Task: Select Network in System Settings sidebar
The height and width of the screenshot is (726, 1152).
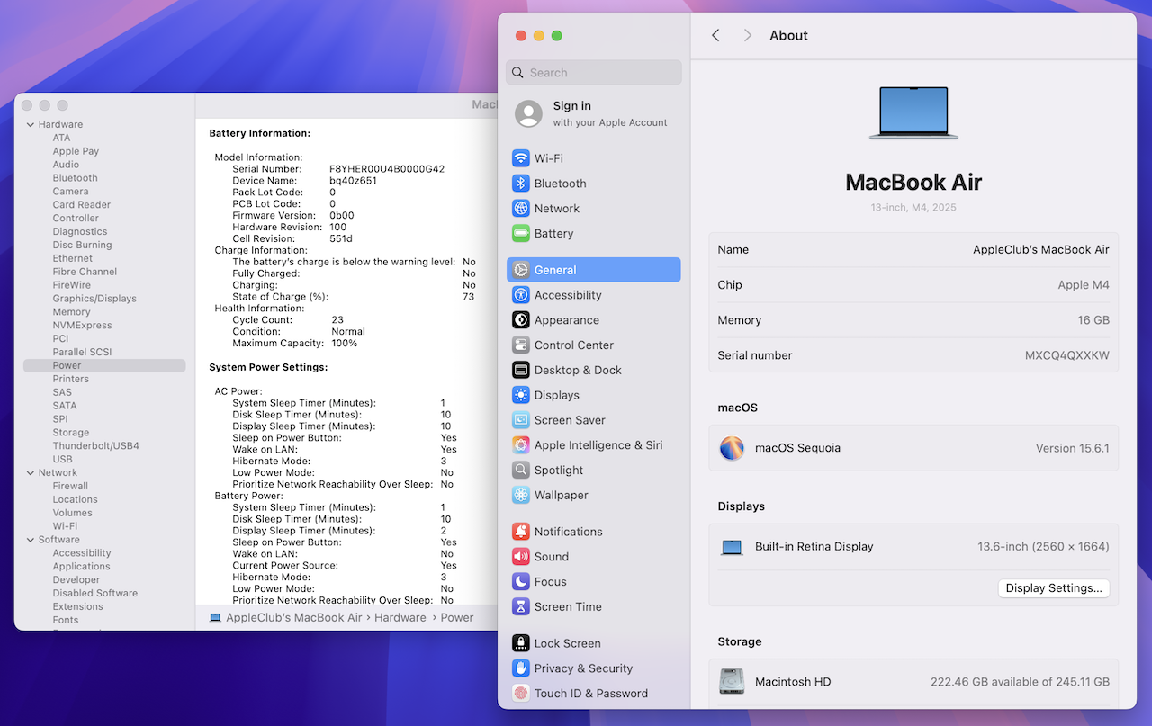Action: click(594, 209)
